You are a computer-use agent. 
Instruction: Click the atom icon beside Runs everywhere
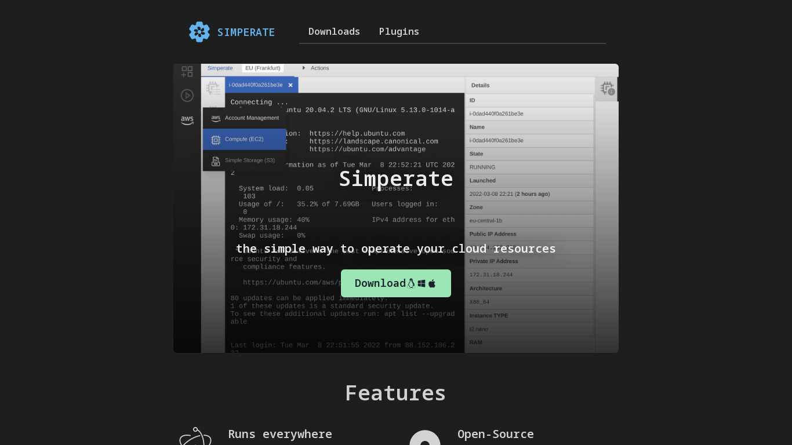[195, 437]
